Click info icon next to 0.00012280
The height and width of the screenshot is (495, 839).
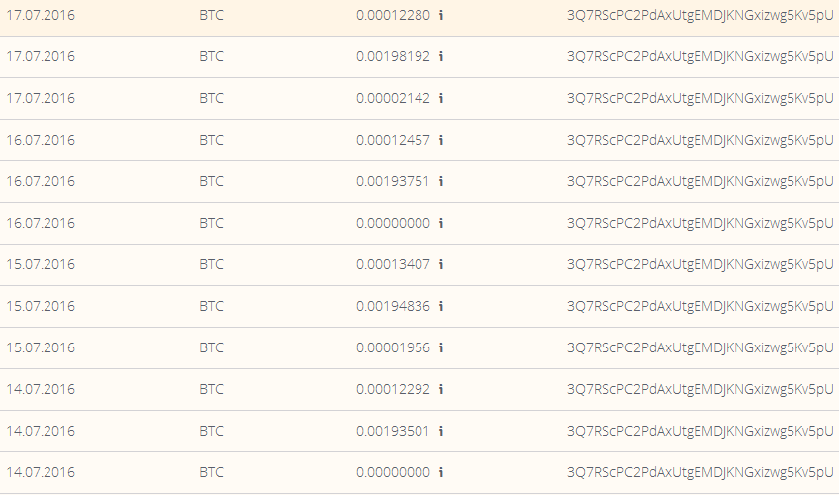click(x=441, y=15)
